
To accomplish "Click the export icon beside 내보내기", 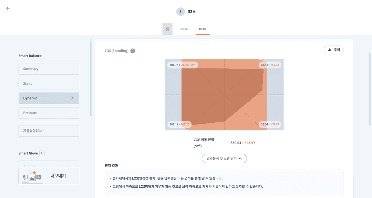I will (x=32, y=176).
